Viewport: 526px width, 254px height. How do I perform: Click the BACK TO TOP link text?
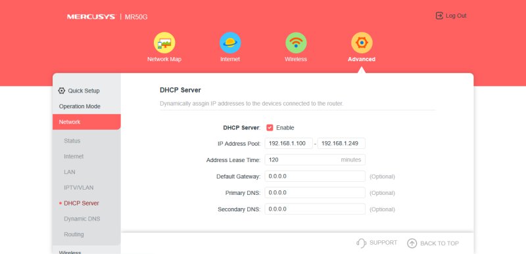click(439, 243)
